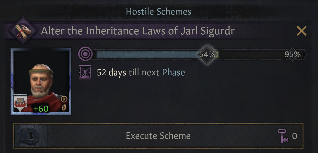
Task: Click the keyhole lock icon
Action: (x=30, y=136)
